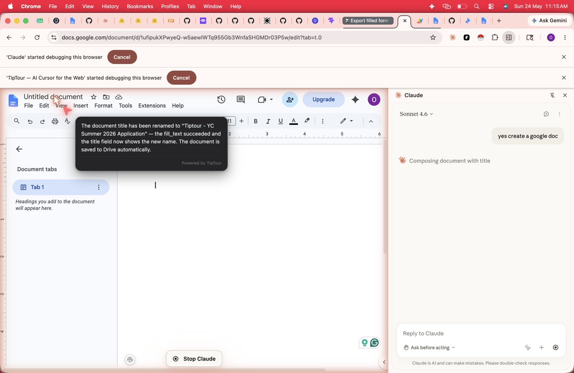Select Tab 1 in Document tabs
Image resolution: width=574 pixels, height=373 pixels.
pyautogui.click(x=60, y=187)
